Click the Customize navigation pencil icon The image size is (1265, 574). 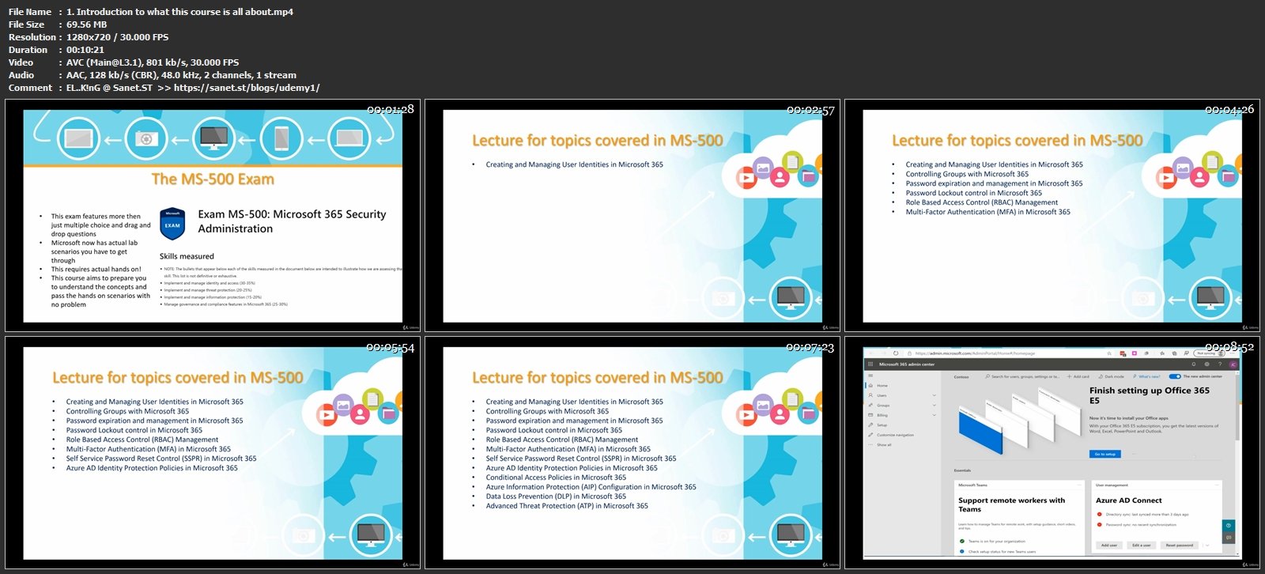point(870,435)
